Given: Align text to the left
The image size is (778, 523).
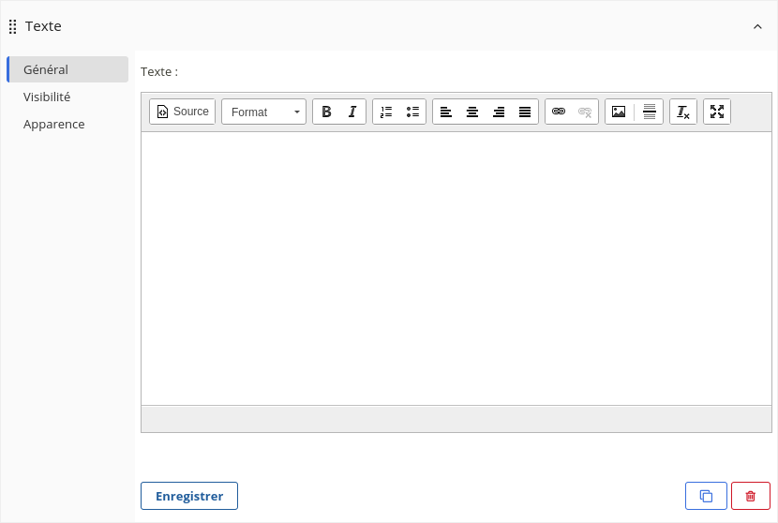Looking at the screenshot, I should (x=446, y=112).
